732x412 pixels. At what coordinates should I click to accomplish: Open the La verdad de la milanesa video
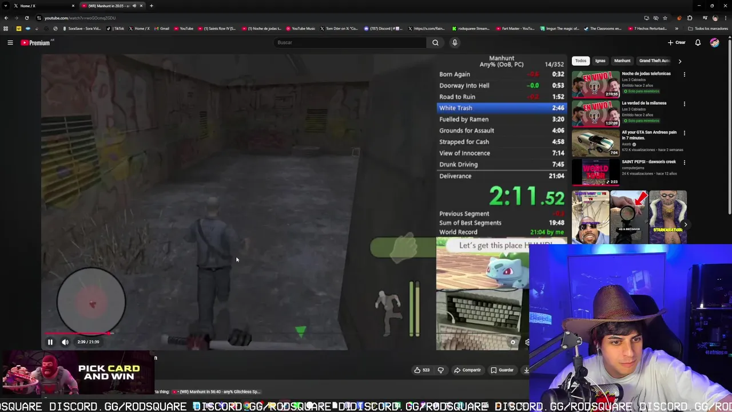pyautogui.click(x=595, y=113)
